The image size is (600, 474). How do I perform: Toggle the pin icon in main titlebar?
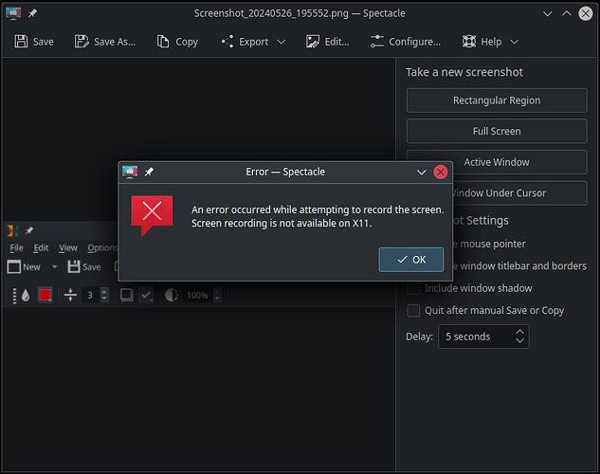tap(32, 13)
